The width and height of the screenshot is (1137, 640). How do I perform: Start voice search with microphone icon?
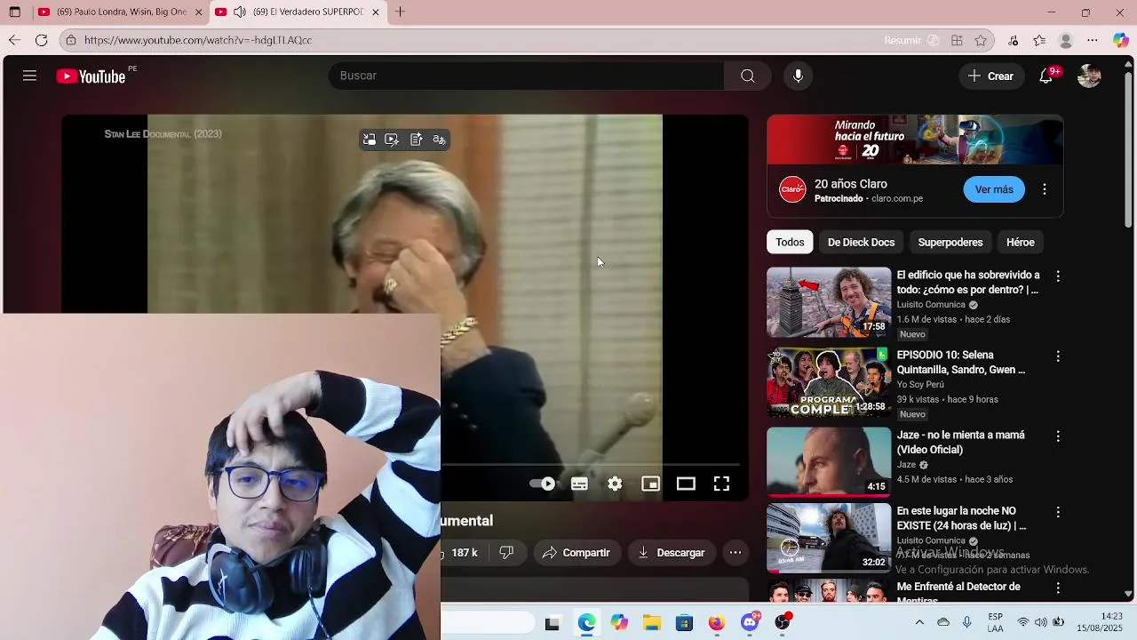click(x=798, y=76)
